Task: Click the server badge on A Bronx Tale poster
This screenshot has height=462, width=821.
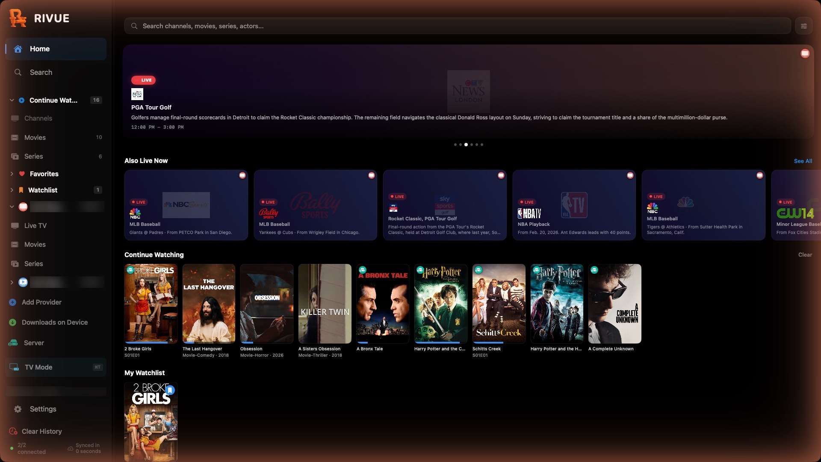Action: tap(363, 270)
